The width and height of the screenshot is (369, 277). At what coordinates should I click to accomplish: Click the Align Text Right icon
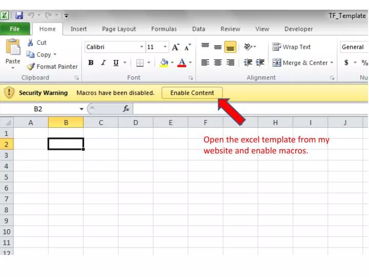[231, 63]
